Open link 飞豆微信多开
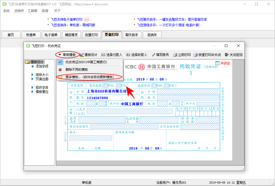Image resolution: width=275 pixels, height=186 pixels. [169, 25]
